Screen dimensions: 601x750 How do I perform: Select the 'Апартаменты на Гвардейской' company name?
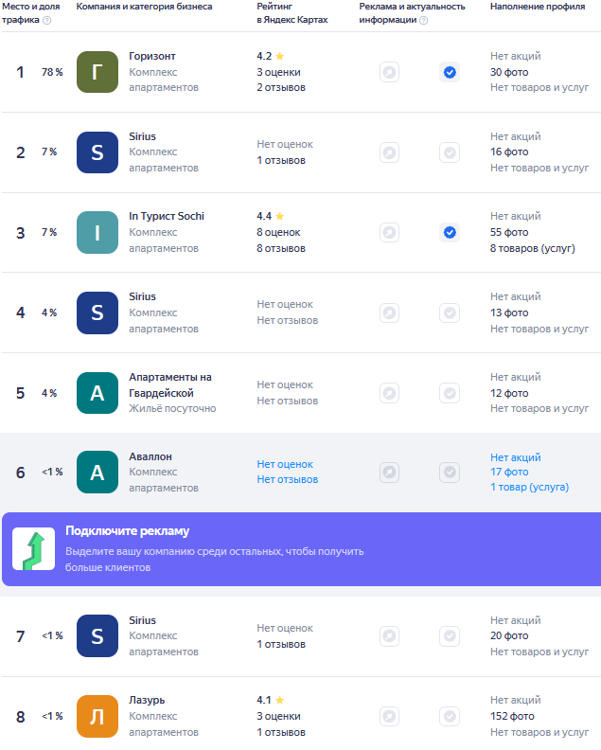click(x=169, y=384)
